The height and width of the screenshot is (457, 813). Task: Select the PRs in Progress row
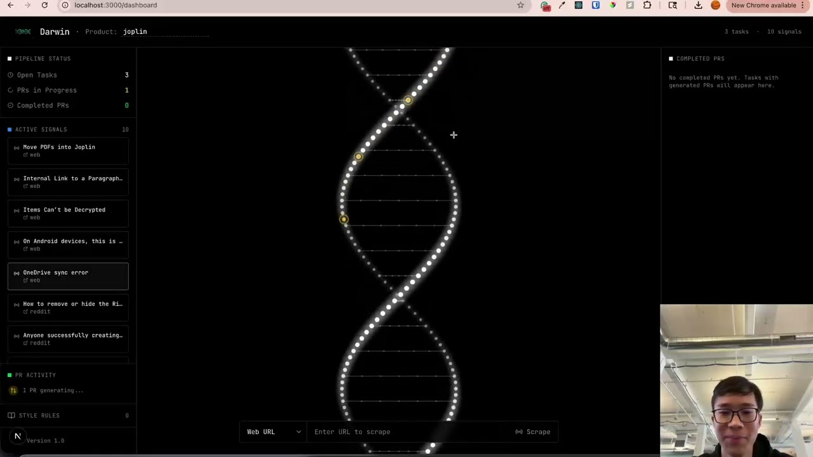tap(68, 90)
